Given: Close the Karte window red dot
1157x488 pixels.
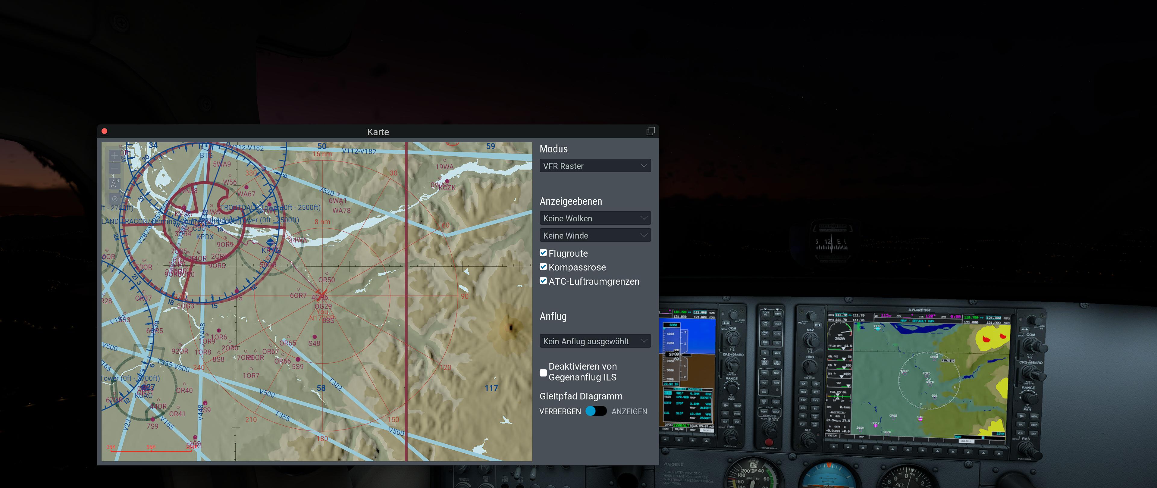Looking at the screenshot, I should click(x=104, y=131).
